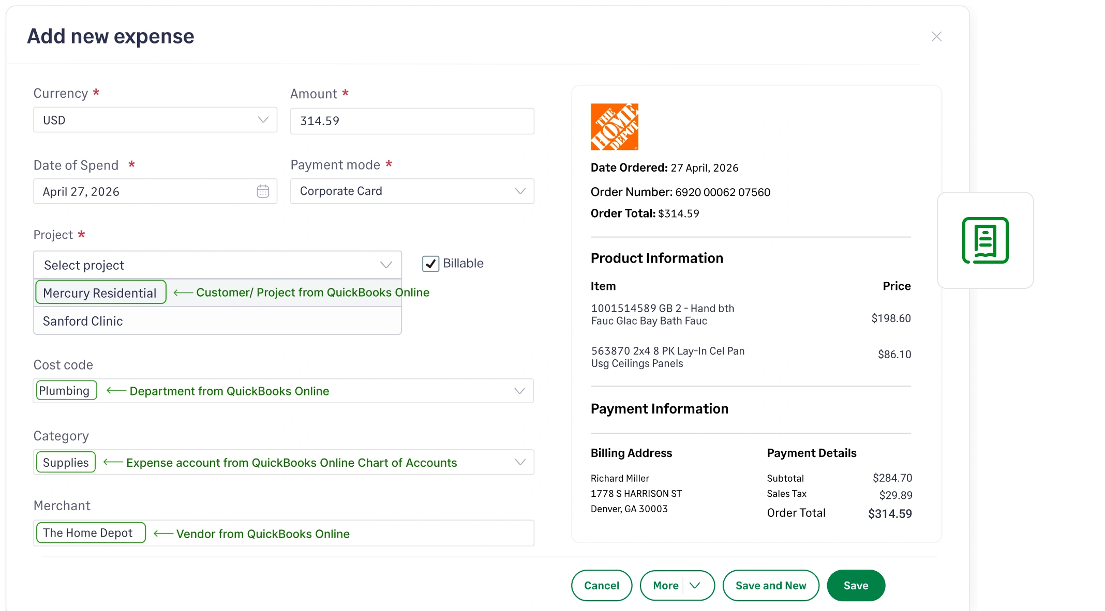Open the More button chevron
1105x611 pixels.
[x=695, y=585]
